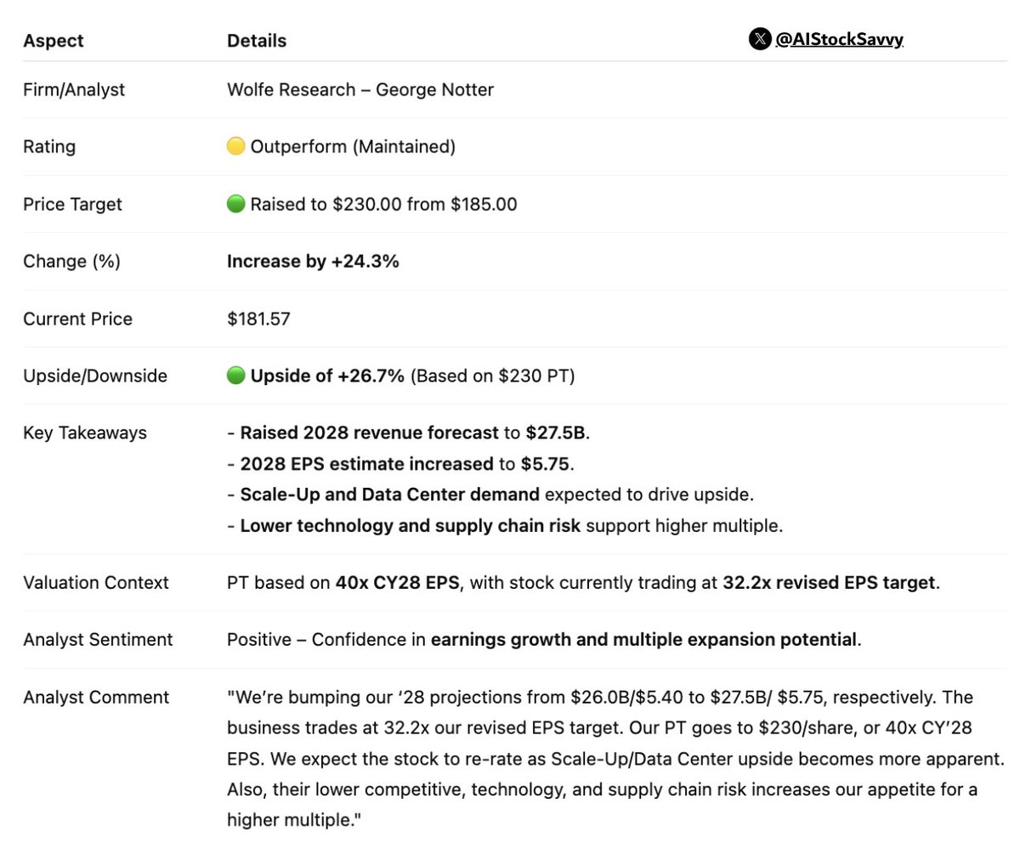1020x854 pixels.
Task: Select the Aspect column header
Action: (54, 41)
